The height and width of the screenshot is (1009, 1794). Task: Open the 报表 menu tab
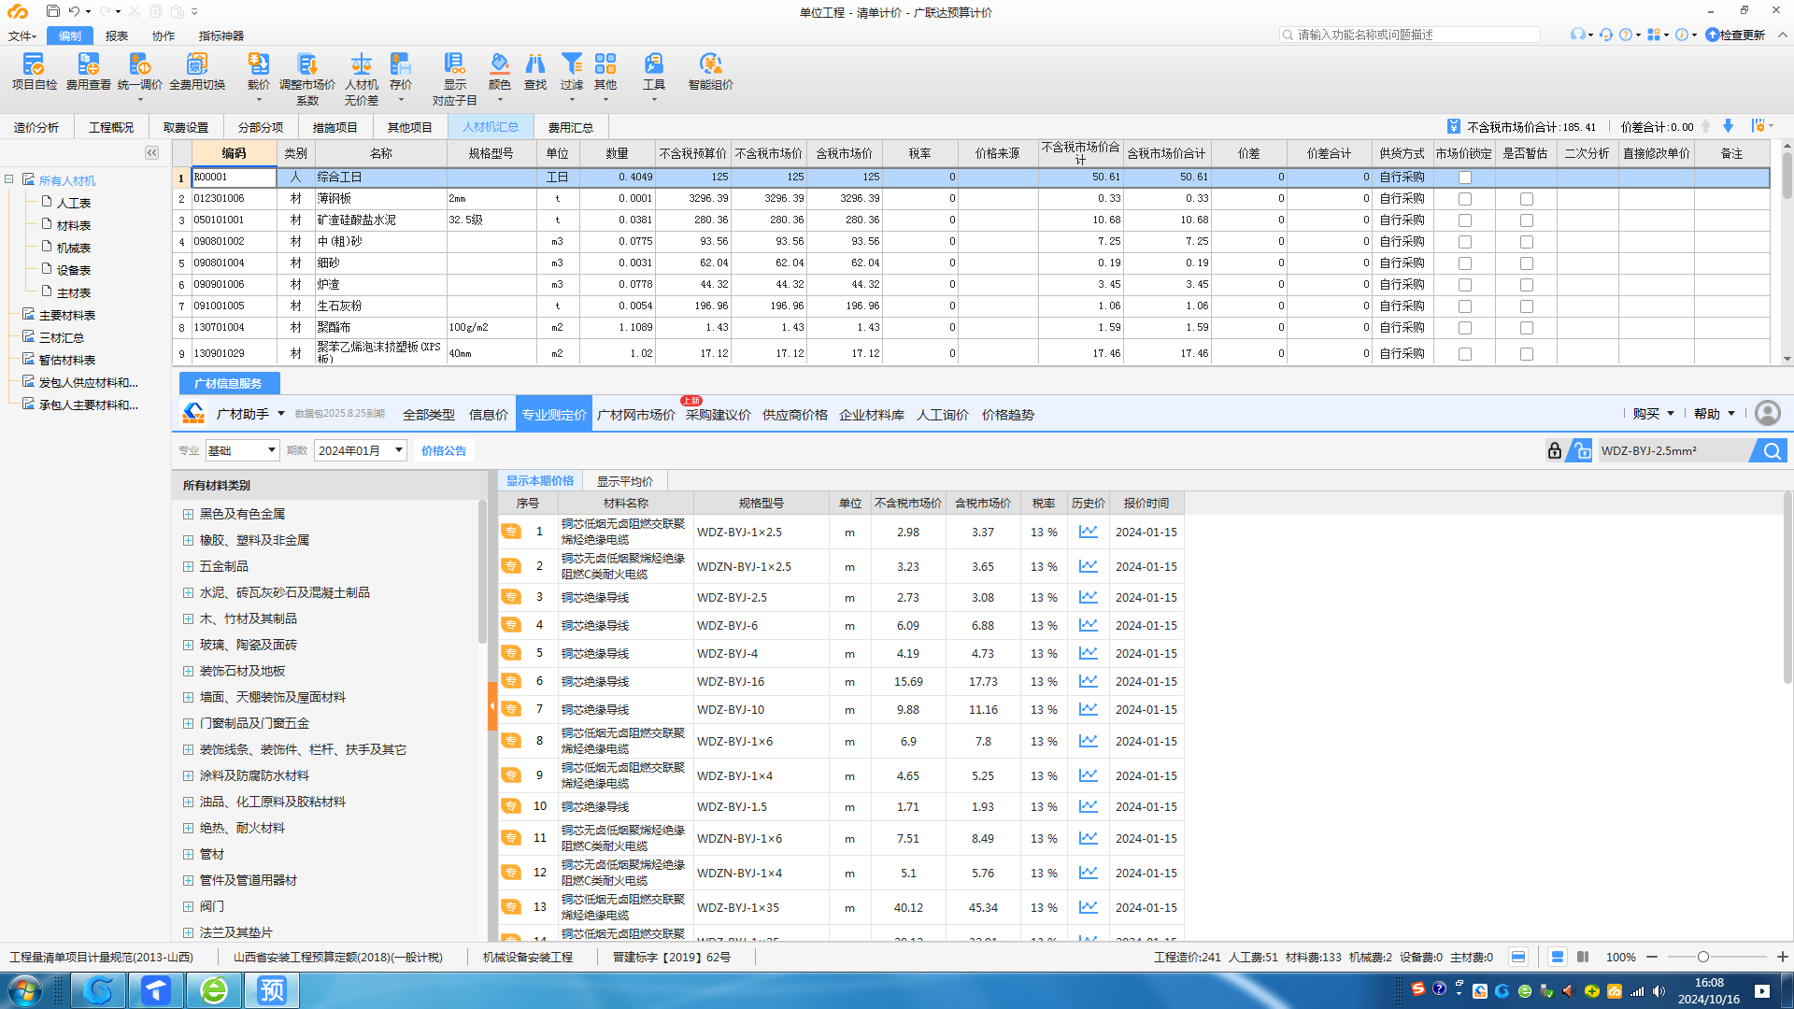click(117, 36)
